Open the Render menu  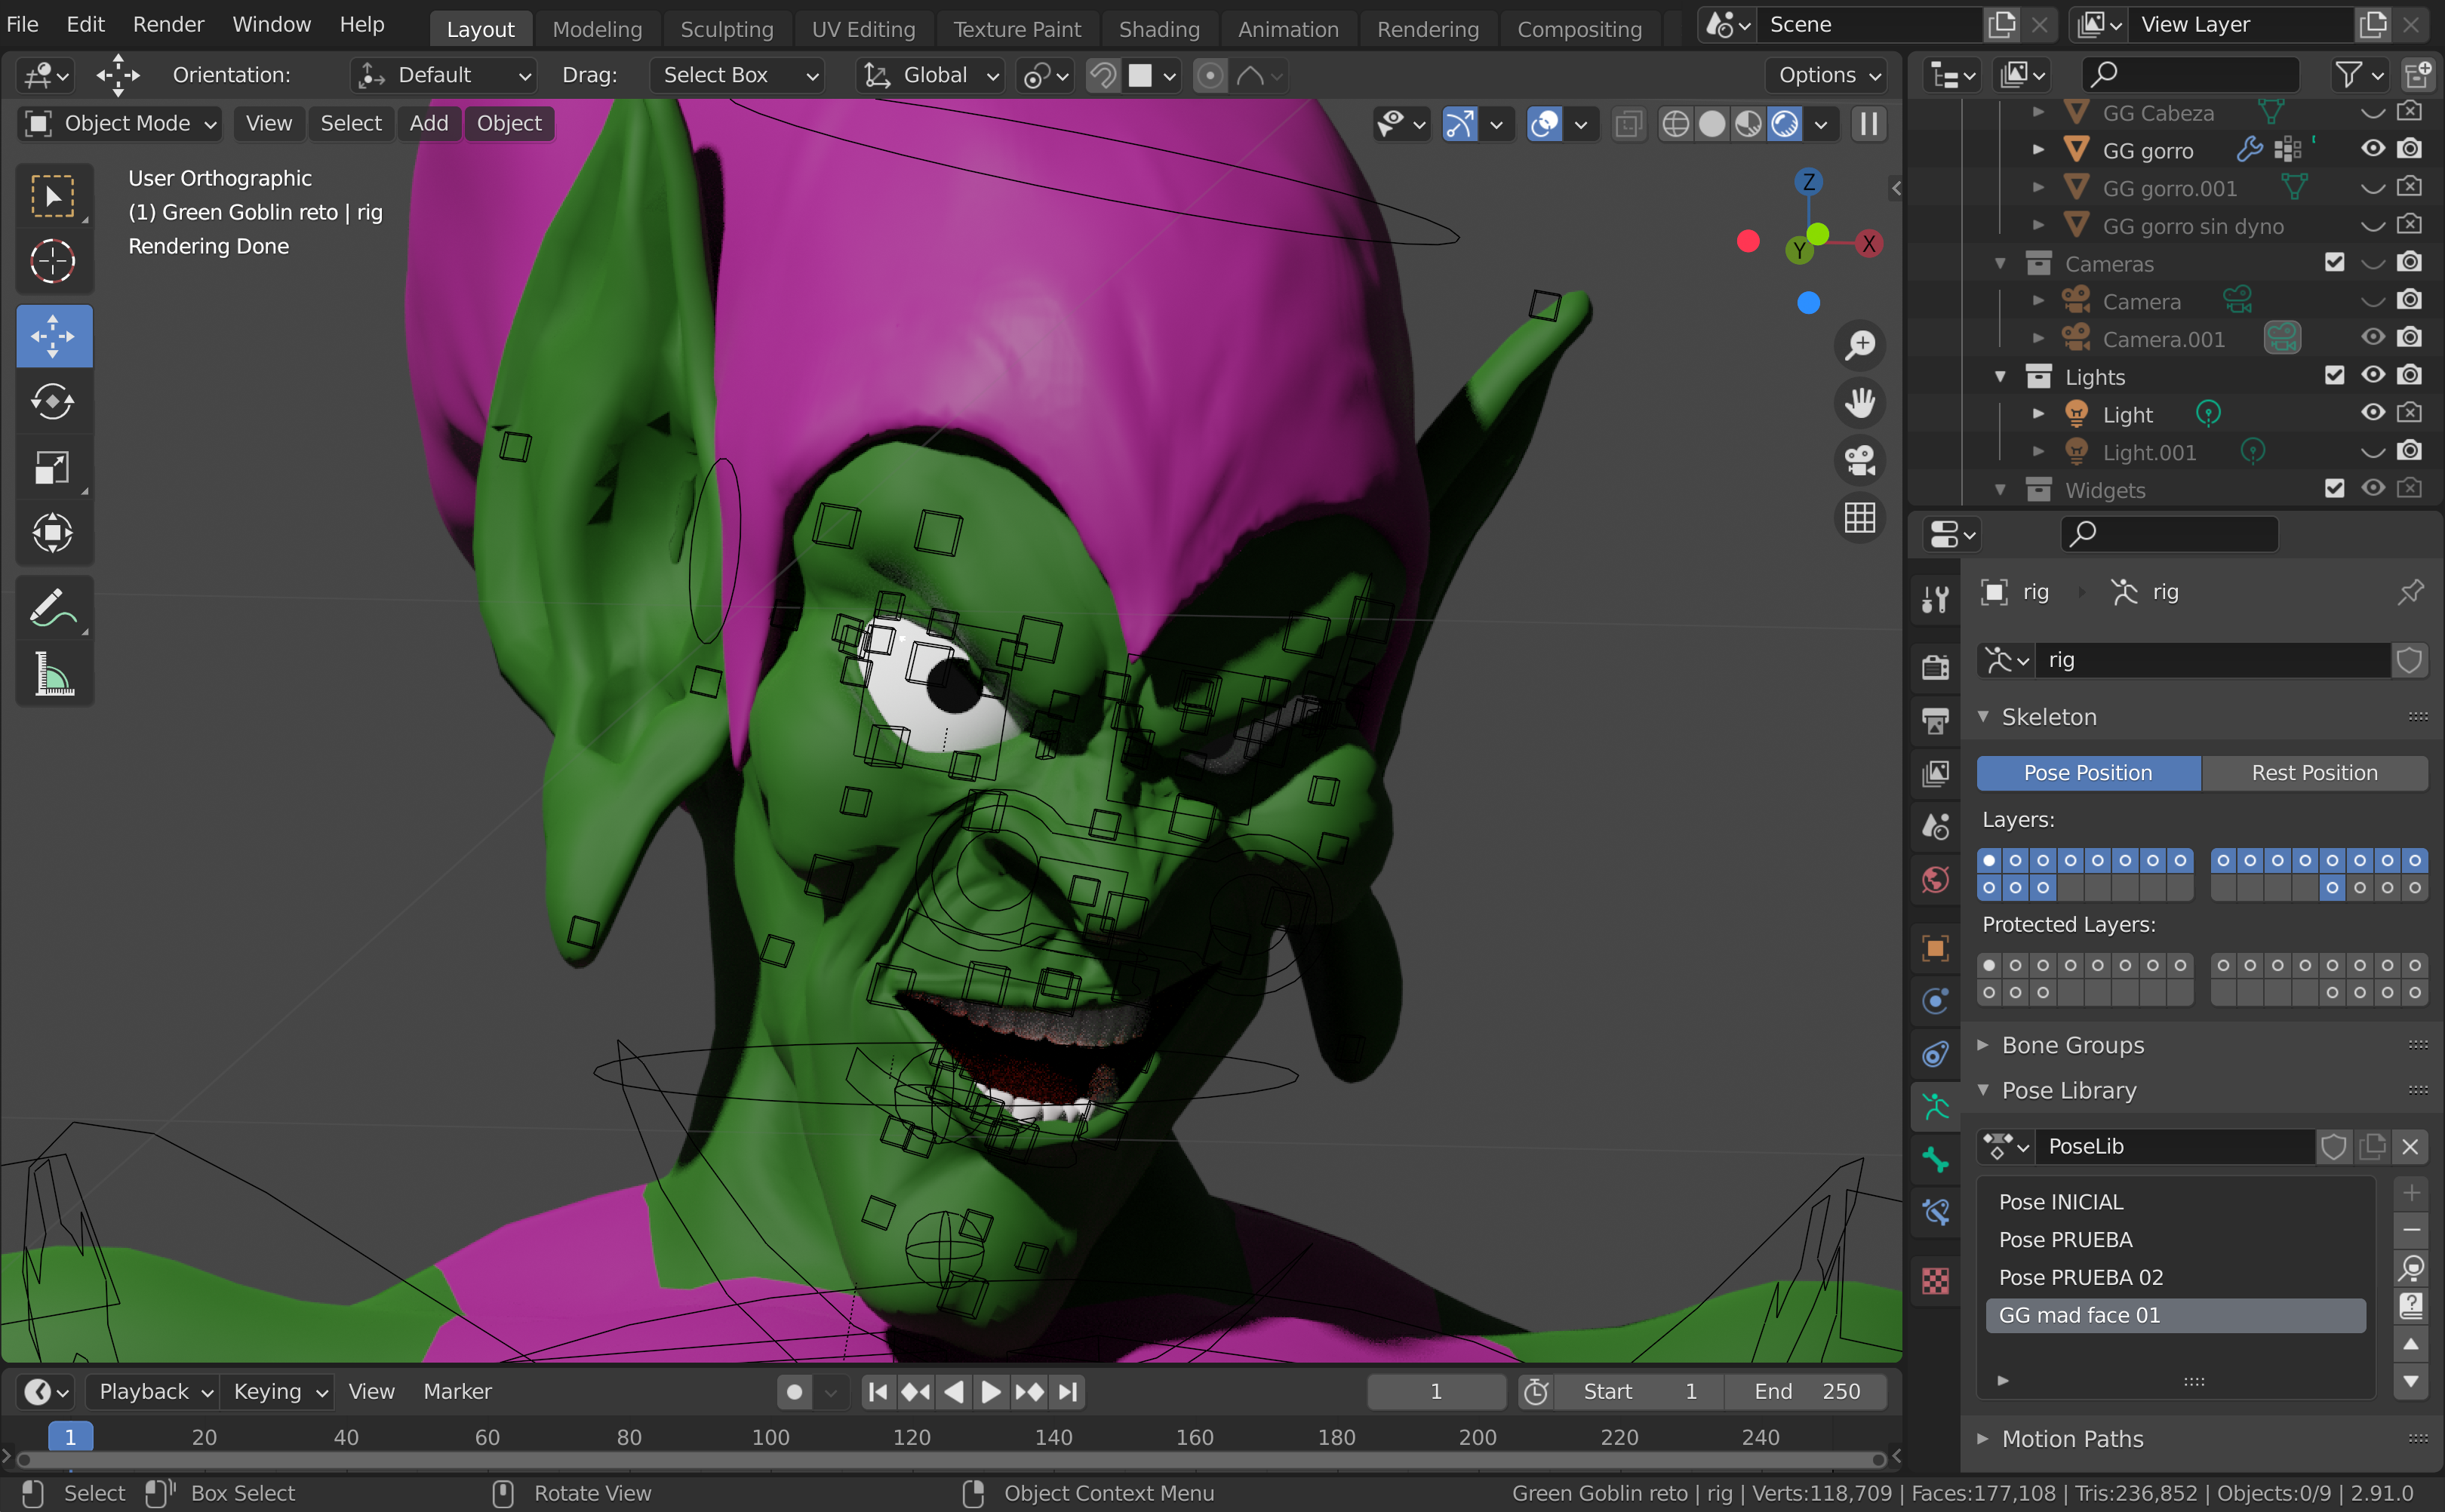(x=168, y=24)
